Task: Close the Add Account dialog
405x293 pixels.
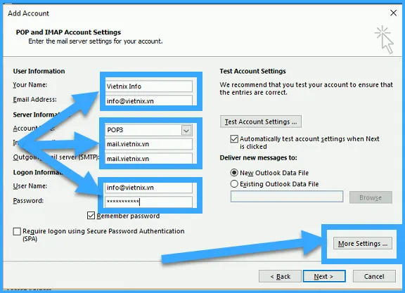Action: click(393, 13)
